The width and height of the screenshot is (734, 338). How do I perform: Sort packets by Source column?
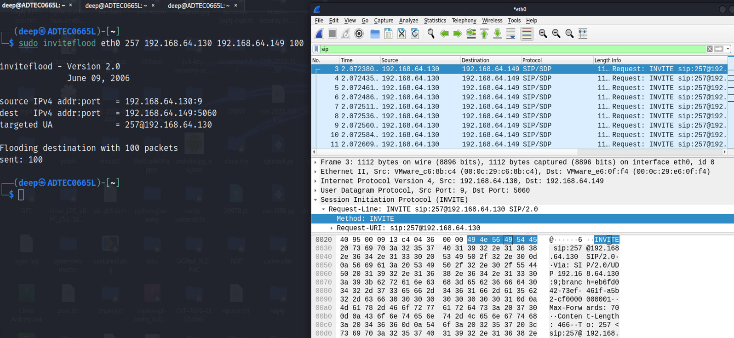pyautogui.click(x=420, y=60)
